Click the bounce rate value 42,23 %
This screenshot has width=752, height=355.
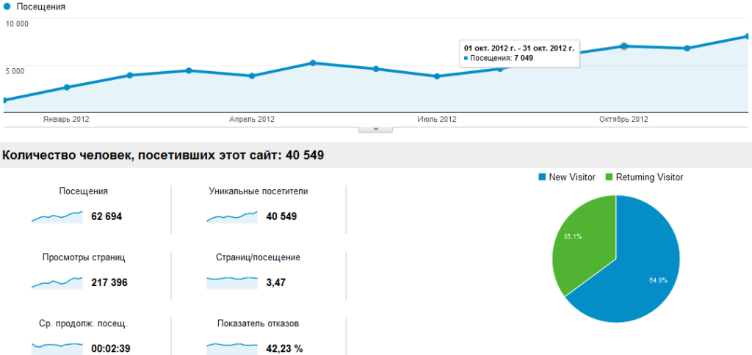tap(284, 349)
